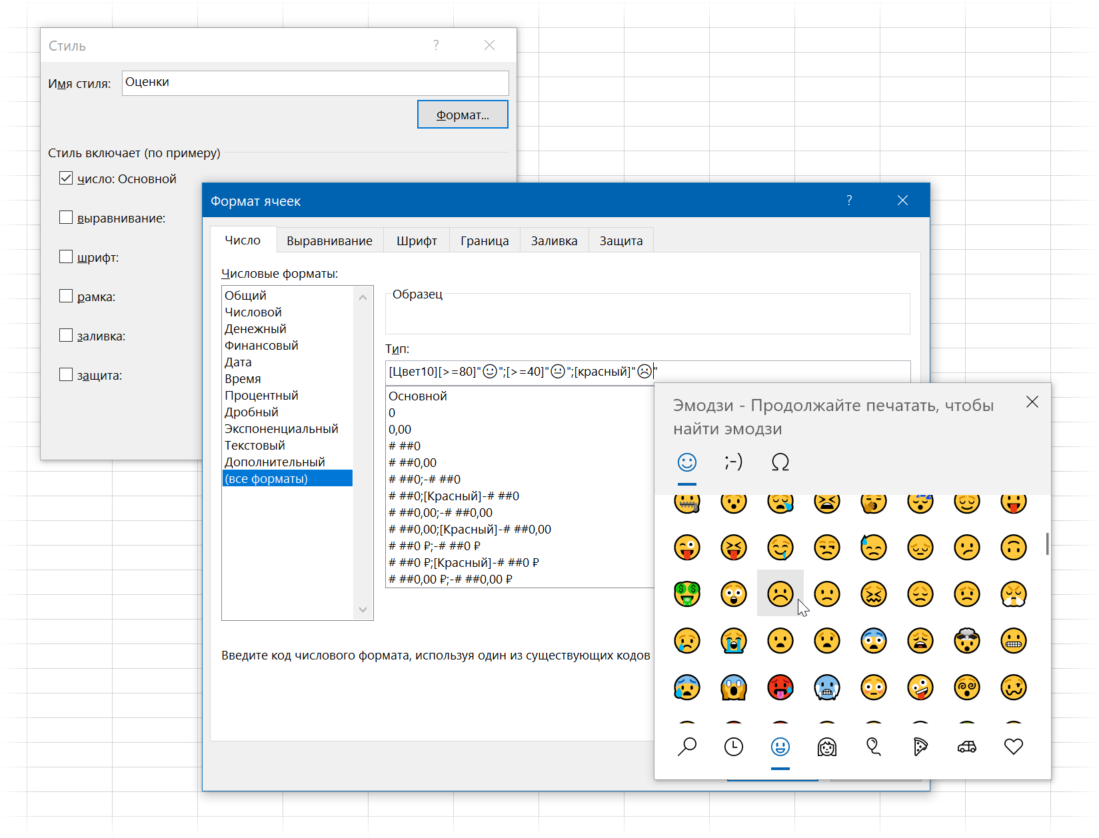Choose the spiral dizzy eyes emoji
Image resolution: width=1099 pixels, height=838 pixels.
[967, 687]
